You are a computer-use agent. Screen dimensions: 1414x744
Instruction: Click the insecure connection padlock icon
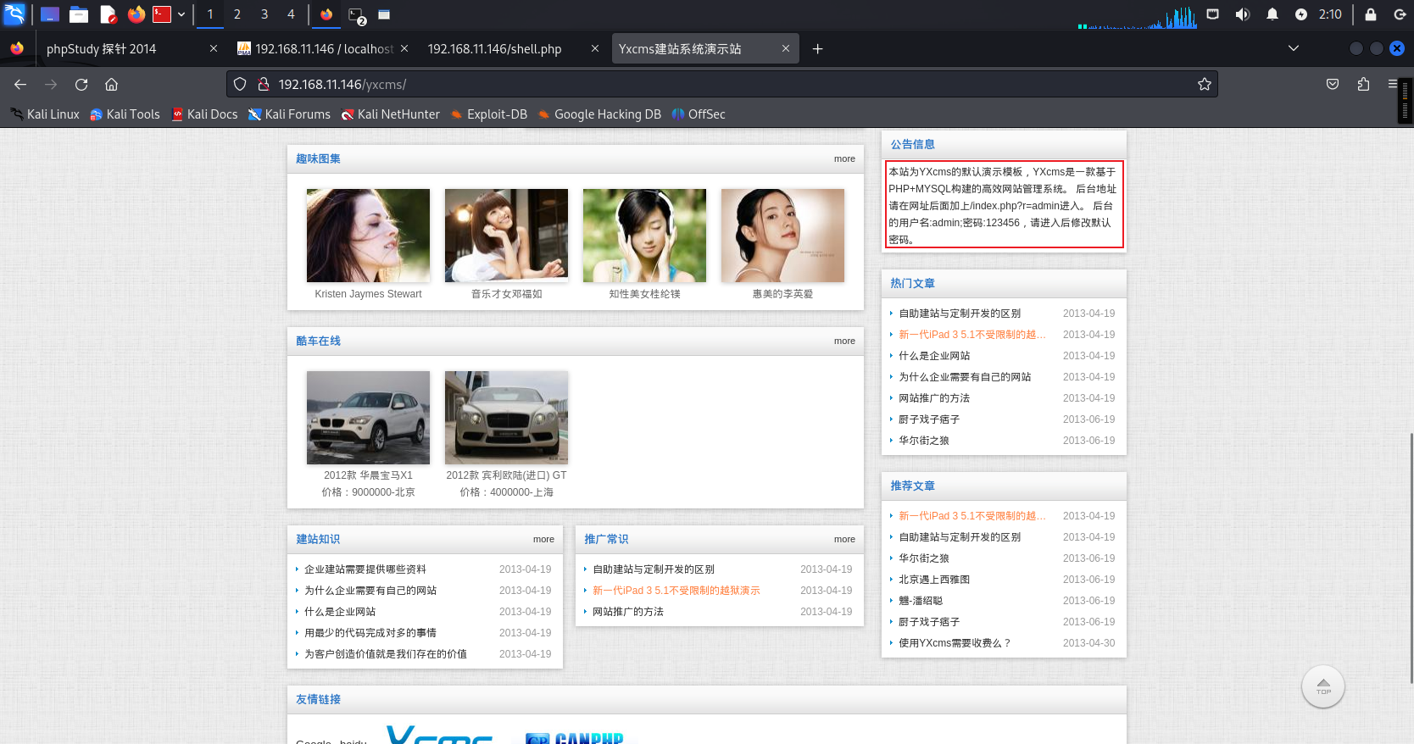tap(264, 84)
